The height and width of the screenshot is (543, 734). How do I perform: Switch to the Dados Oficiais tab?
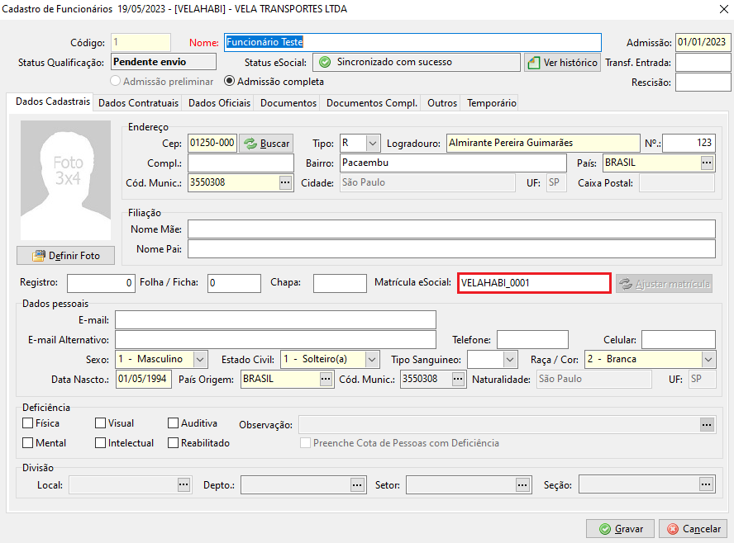click(x=219, y=103)
